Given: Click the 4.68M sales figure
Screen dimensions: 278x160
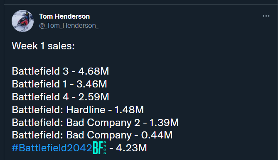Looking at the screenshot, I should click(x=93, y=71).
